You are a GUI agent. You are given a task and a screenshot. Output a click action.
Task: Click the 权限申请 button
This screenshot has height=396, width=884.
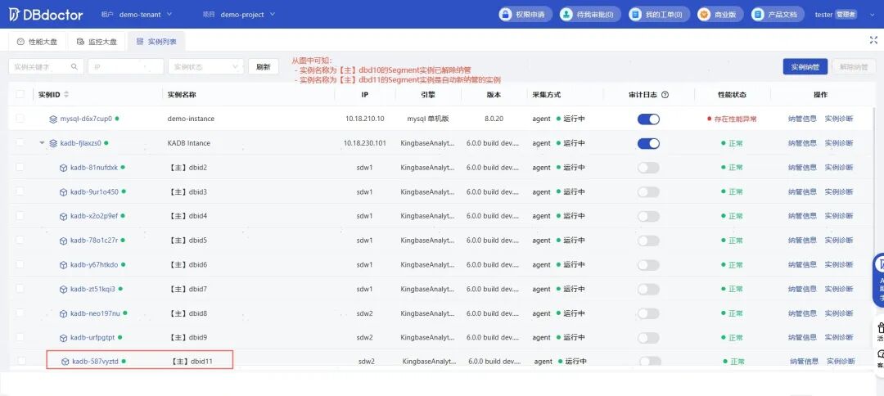point(524,15)
